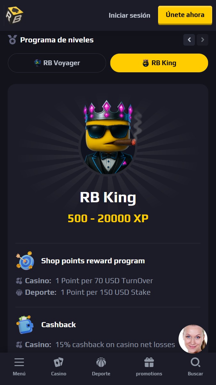Click the Shop points target icon
The width and height of the screenshot is (216, 385).
(x=25, y=261)
